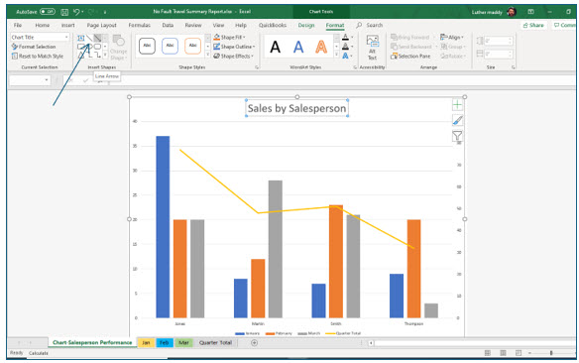
Task: Open the chart Design tab
Action: coord(306,25)
